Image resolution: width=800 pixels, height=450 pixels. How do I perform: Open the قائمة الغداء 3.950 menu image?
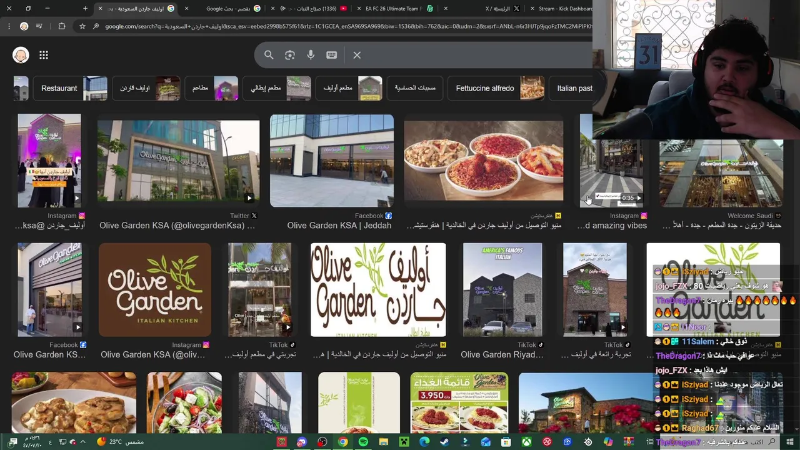pyautogui.click(x=459, y=403)
